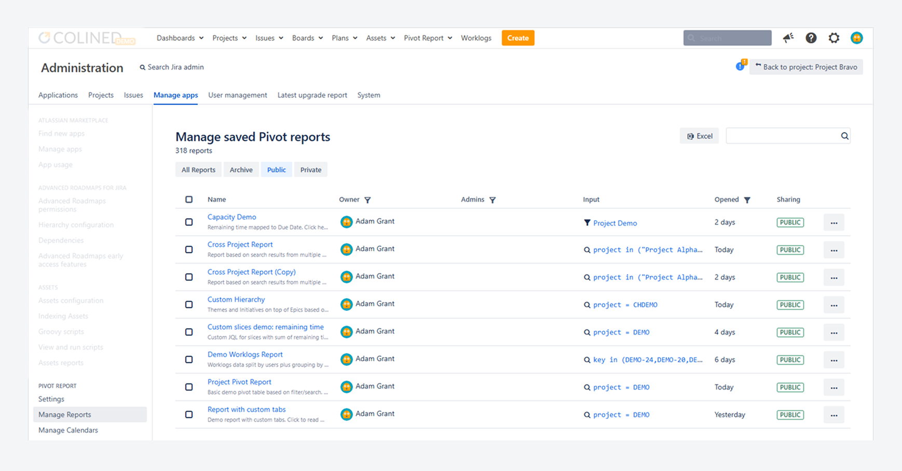902x471 pixels.
Task: Click the Owner column filter icon
Action: [367, 200]
